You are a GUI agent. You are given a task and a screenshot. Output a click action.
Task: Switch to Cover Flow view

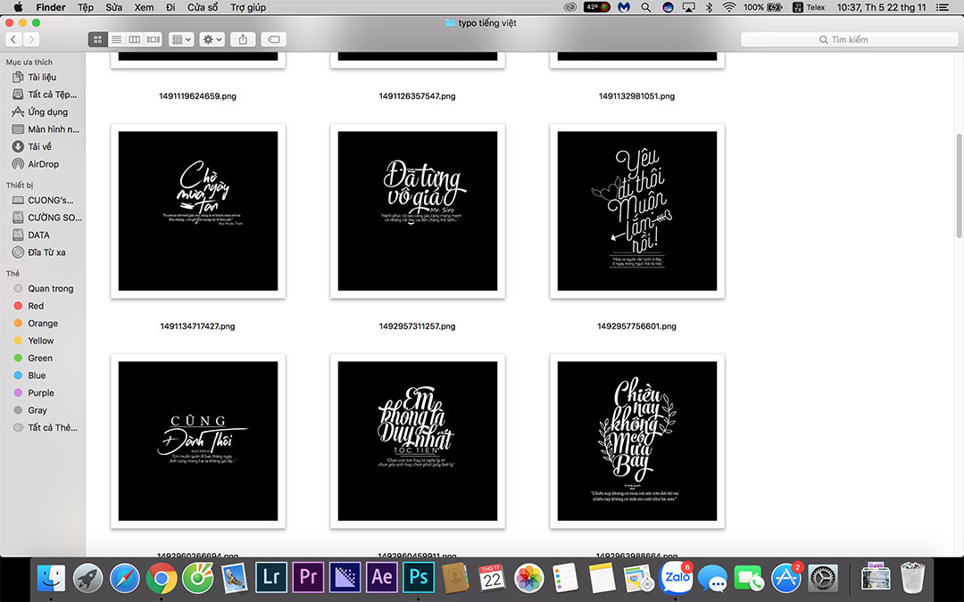154,39
